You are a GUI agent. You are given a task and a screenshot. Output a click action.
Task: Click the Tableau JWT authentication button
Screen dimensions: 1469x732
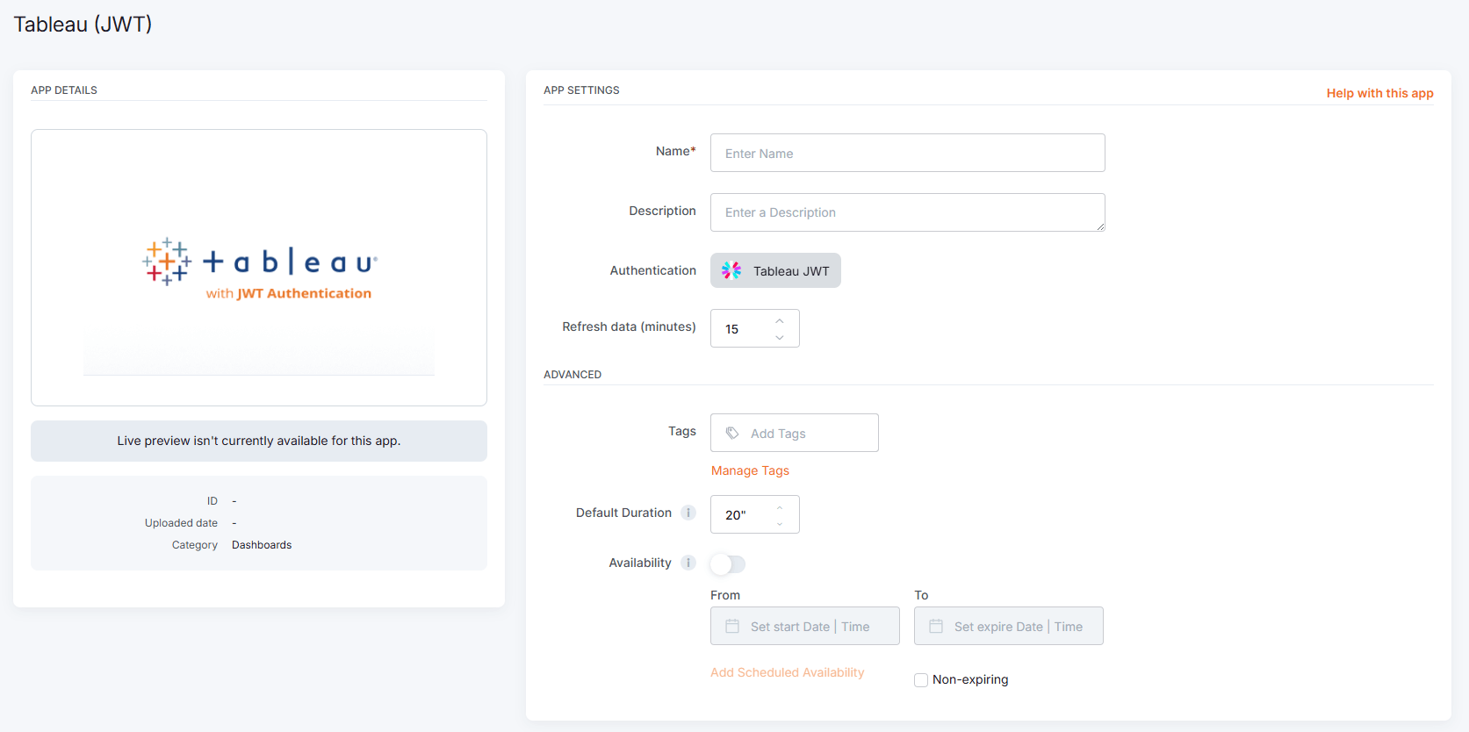point(775,270)
